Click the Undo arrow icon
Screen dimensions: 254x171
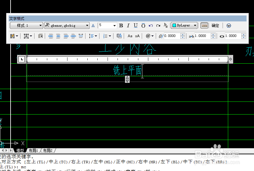coord(151,25)
